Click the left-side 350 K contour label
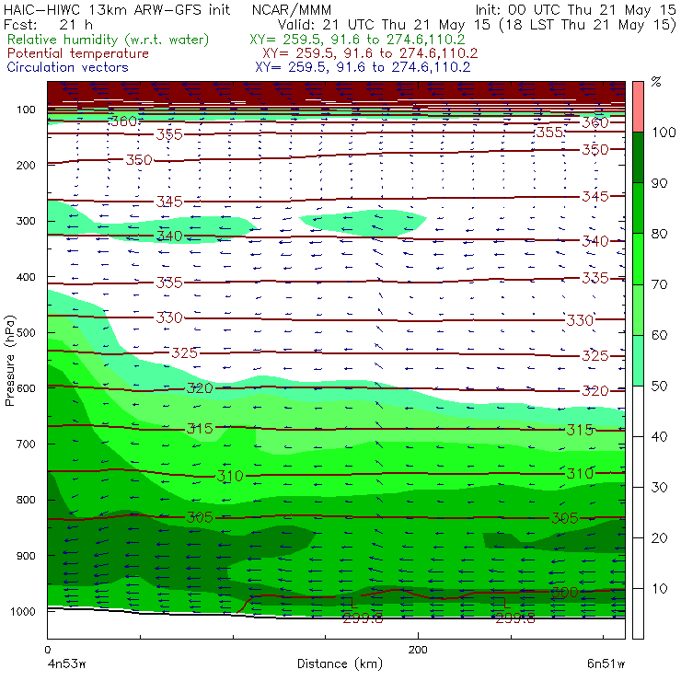This screenshot has width=681, height=681. pyautogui.click(x=139, y=160)
